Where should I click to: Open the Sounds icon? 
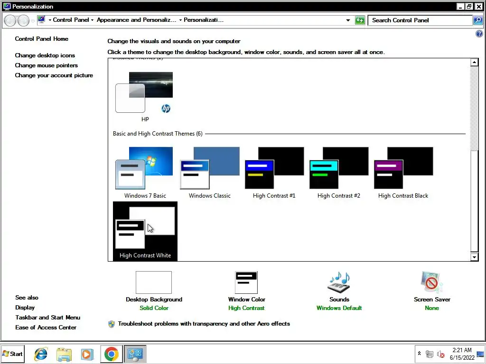[339, 282]
